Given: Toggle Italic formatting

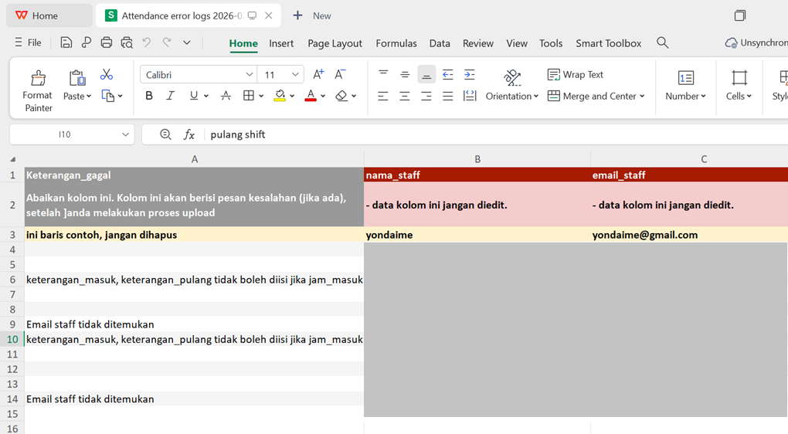Looking at the screenshot, I should [x=171, y=96].
